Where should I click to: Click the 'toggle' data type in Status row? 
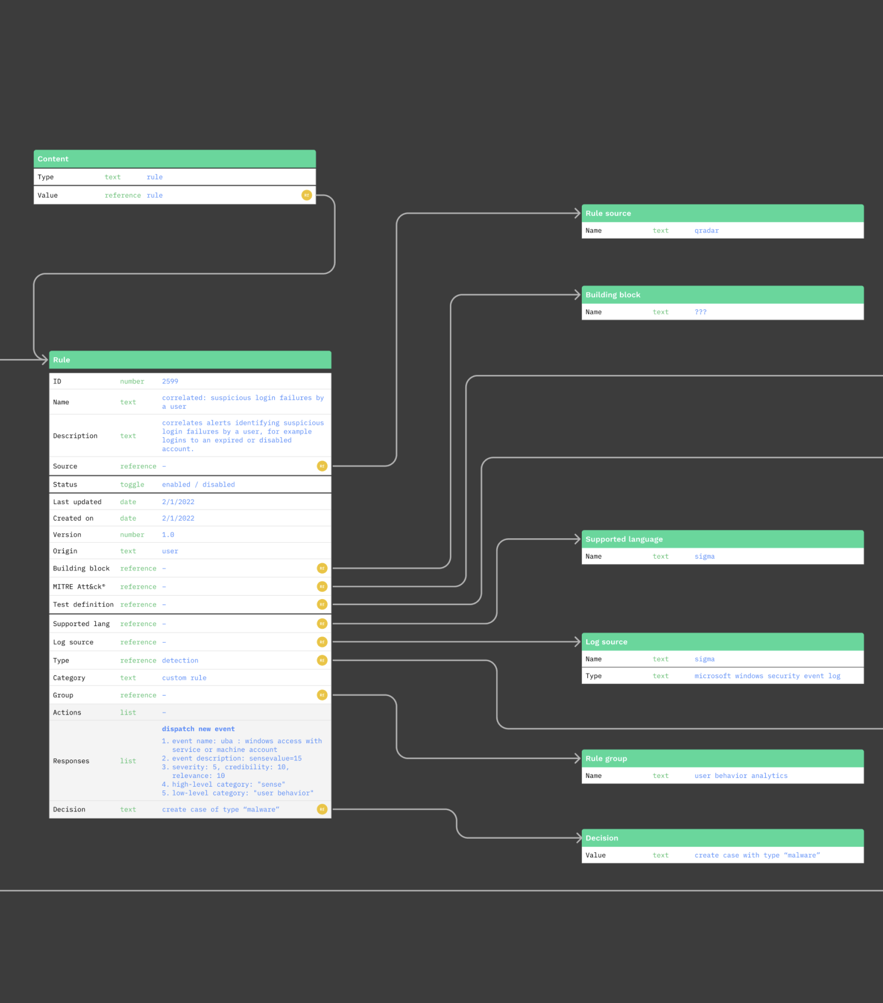point(132,484)
